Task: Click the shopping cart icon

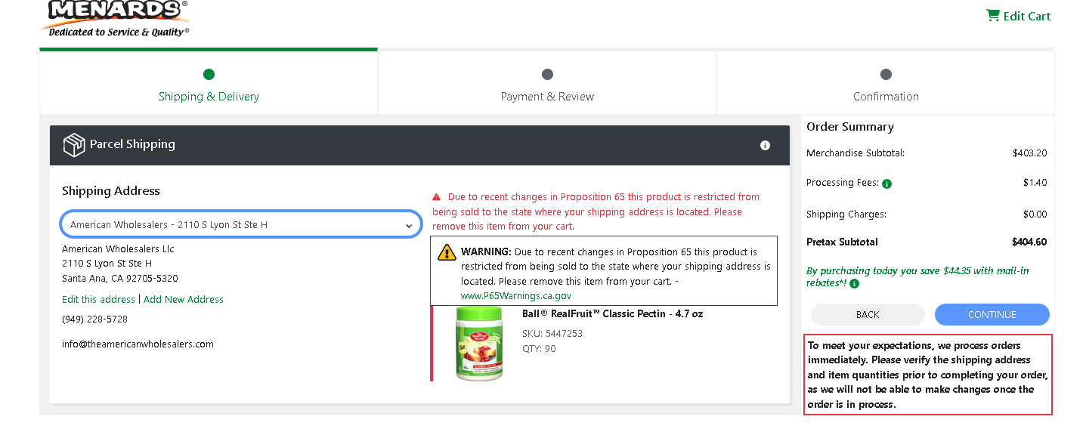Action: coord(993,15)
